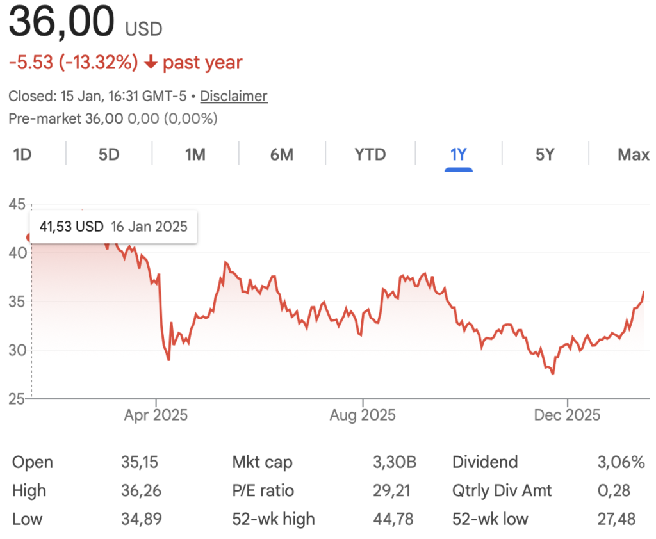Image resolution: width=656 pixels, height=539 pixels.
Task: Click the red down arrow icon
Action: [151, 63]
